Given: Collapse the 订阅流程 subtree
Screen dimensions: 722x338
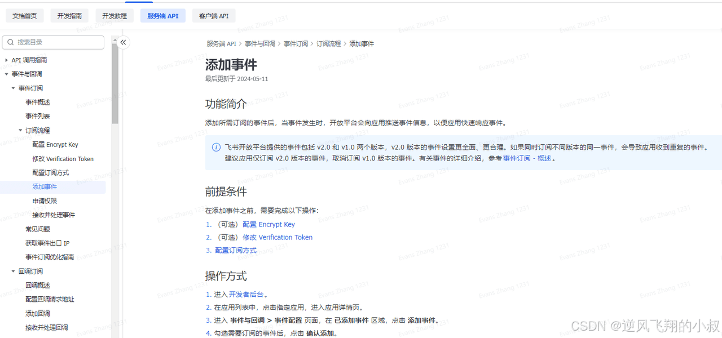Looking at the screenshot, I should [20, 131].
